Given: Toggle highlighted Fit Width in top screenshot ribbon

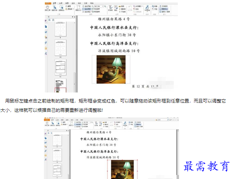Looking at the screenshot, I should (86, 9).
